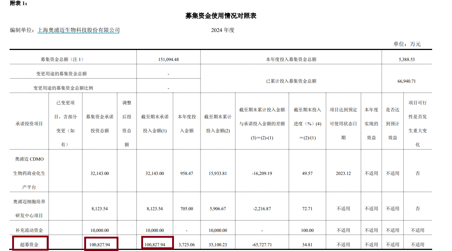Click the 附表 1 label
Viewport: 452px width, 251px height.
point(16,4)
